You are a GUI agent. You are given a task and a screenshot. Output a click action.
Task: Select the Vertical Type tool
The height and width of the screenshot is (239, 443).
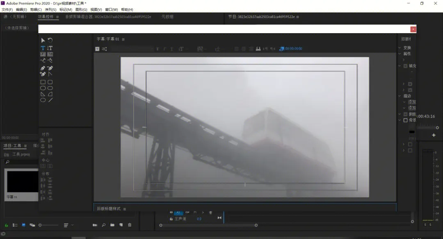click(50, 48)
